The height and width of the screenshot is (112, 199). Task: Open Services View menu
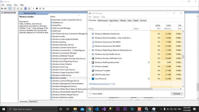coord(16,5)
